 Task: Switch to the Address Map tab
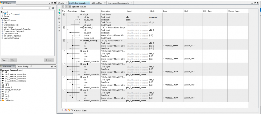96,2
